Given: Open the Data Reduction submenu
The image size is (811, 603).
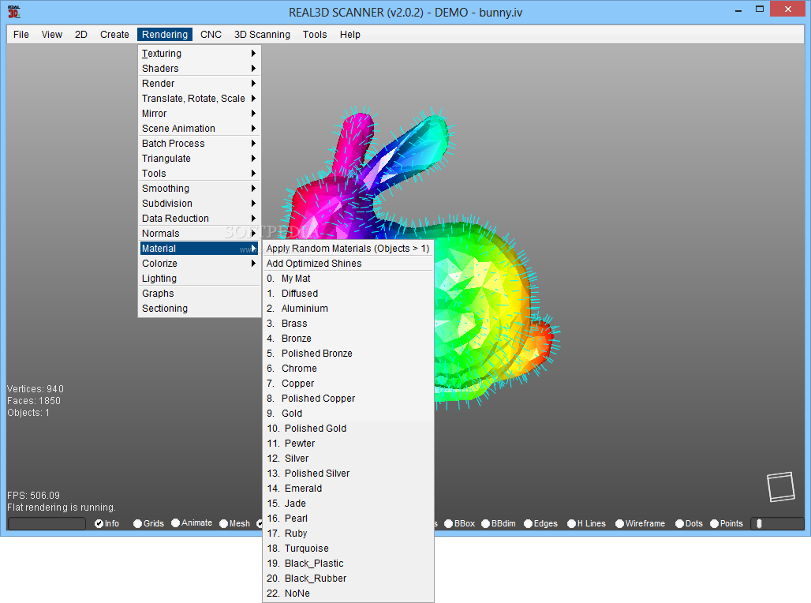Looking at the screenshot, I should (199, 219).
